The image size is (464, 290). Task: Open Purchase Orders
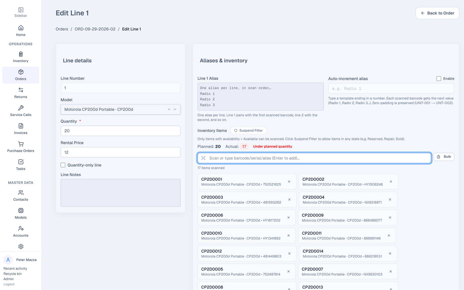(x=21, y=147)
